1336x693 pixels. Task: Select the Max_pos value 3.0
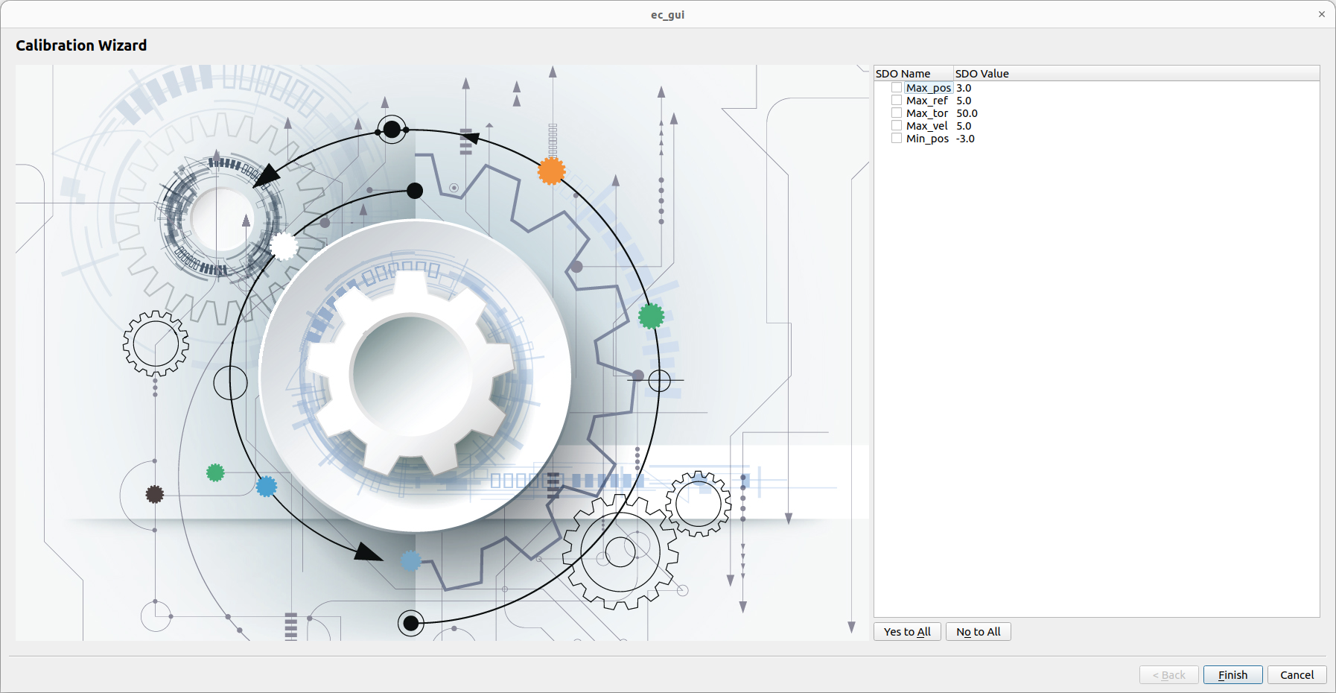964,88
